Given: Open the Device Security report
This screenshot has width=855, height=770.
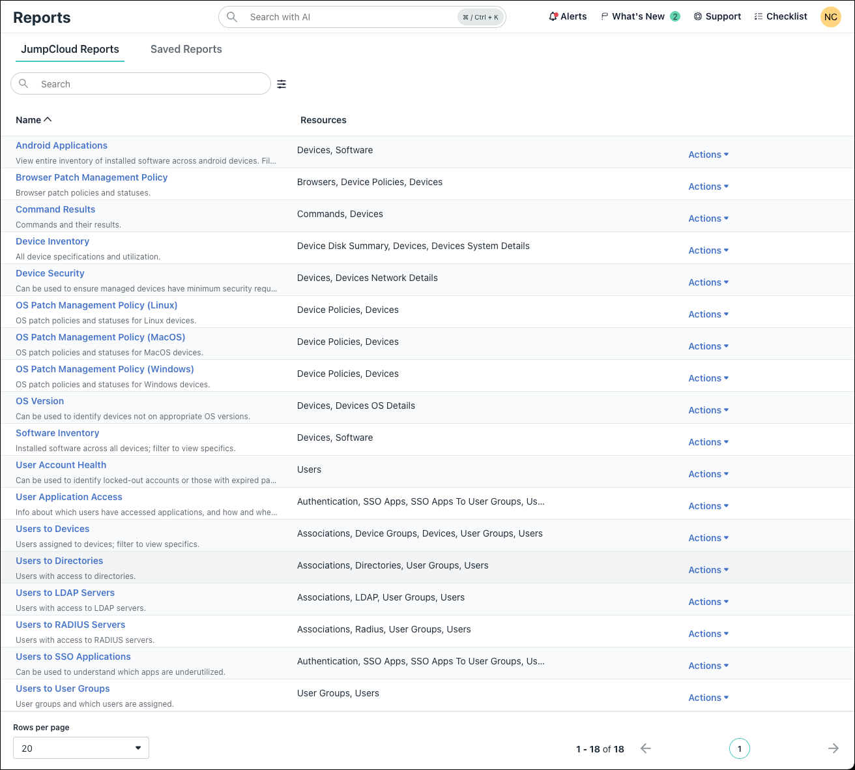Looking at the screenshot, I should [x=50, y=273].
